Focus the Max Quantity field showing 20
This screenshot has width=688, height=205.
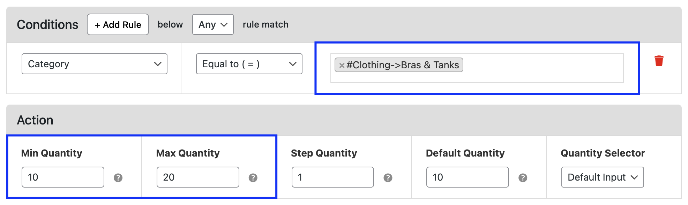point(198,177)
